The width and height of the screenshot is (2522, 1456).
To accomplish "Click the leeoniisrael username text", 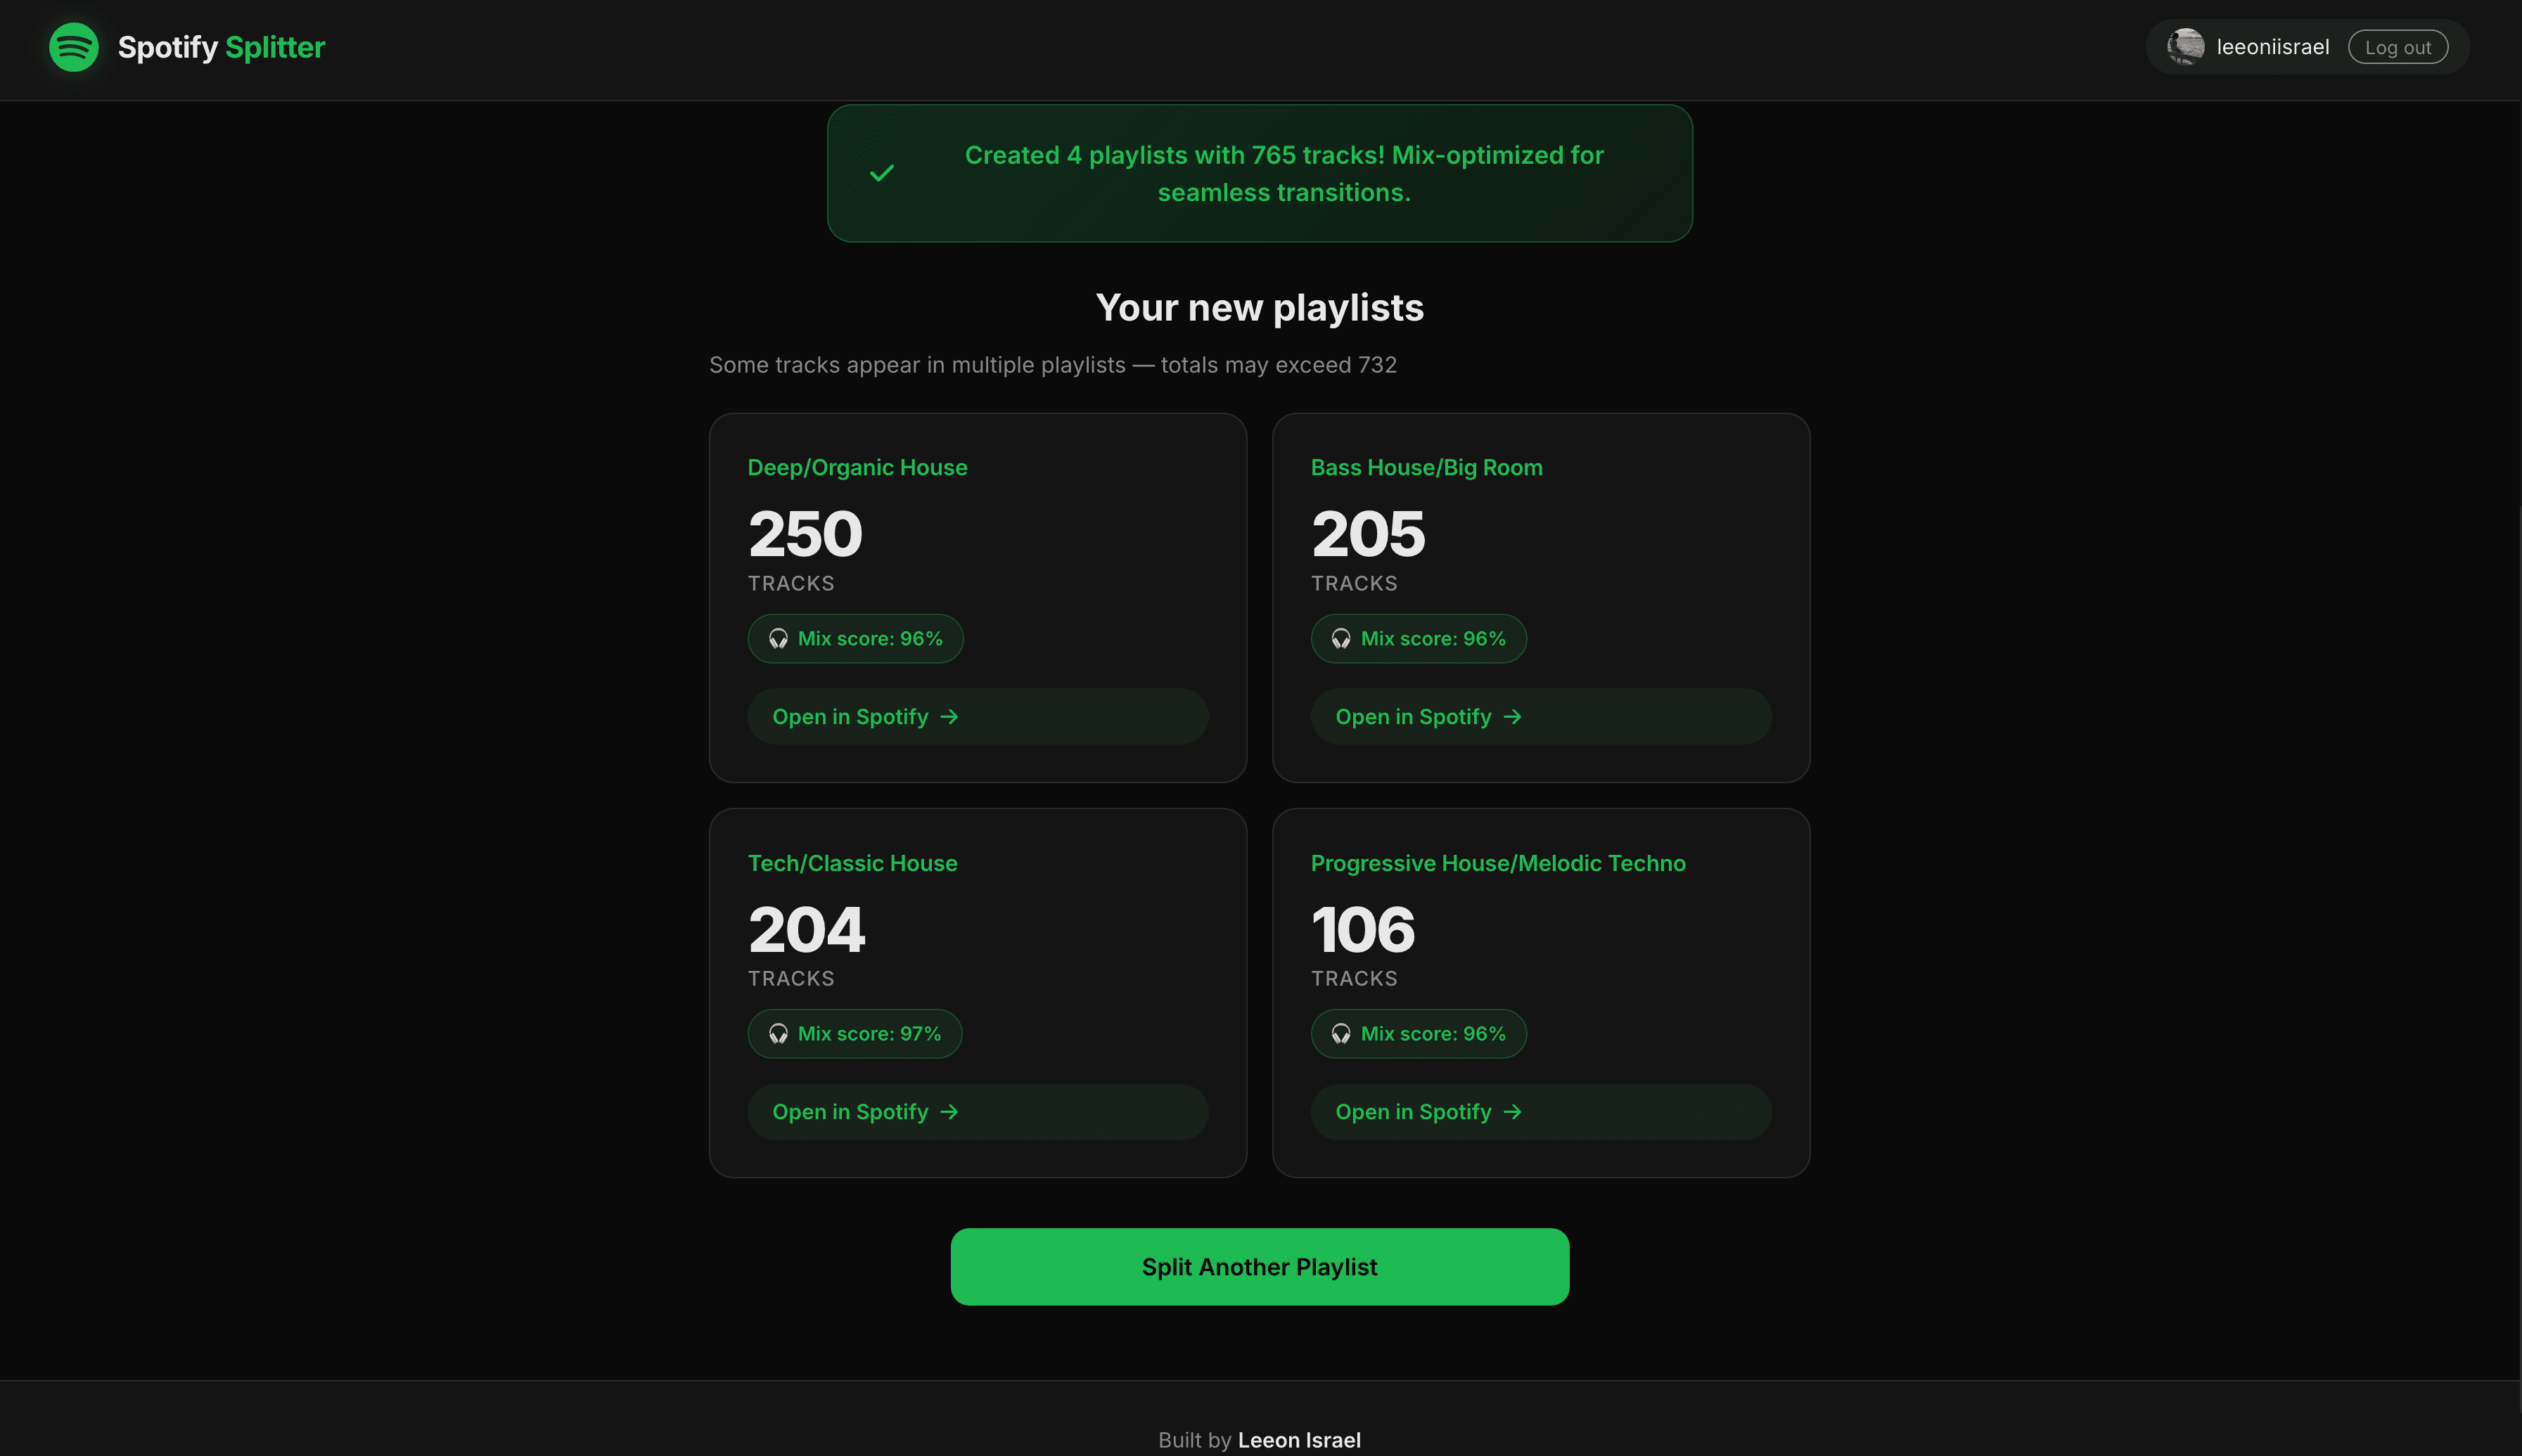I will [2273, 46].
